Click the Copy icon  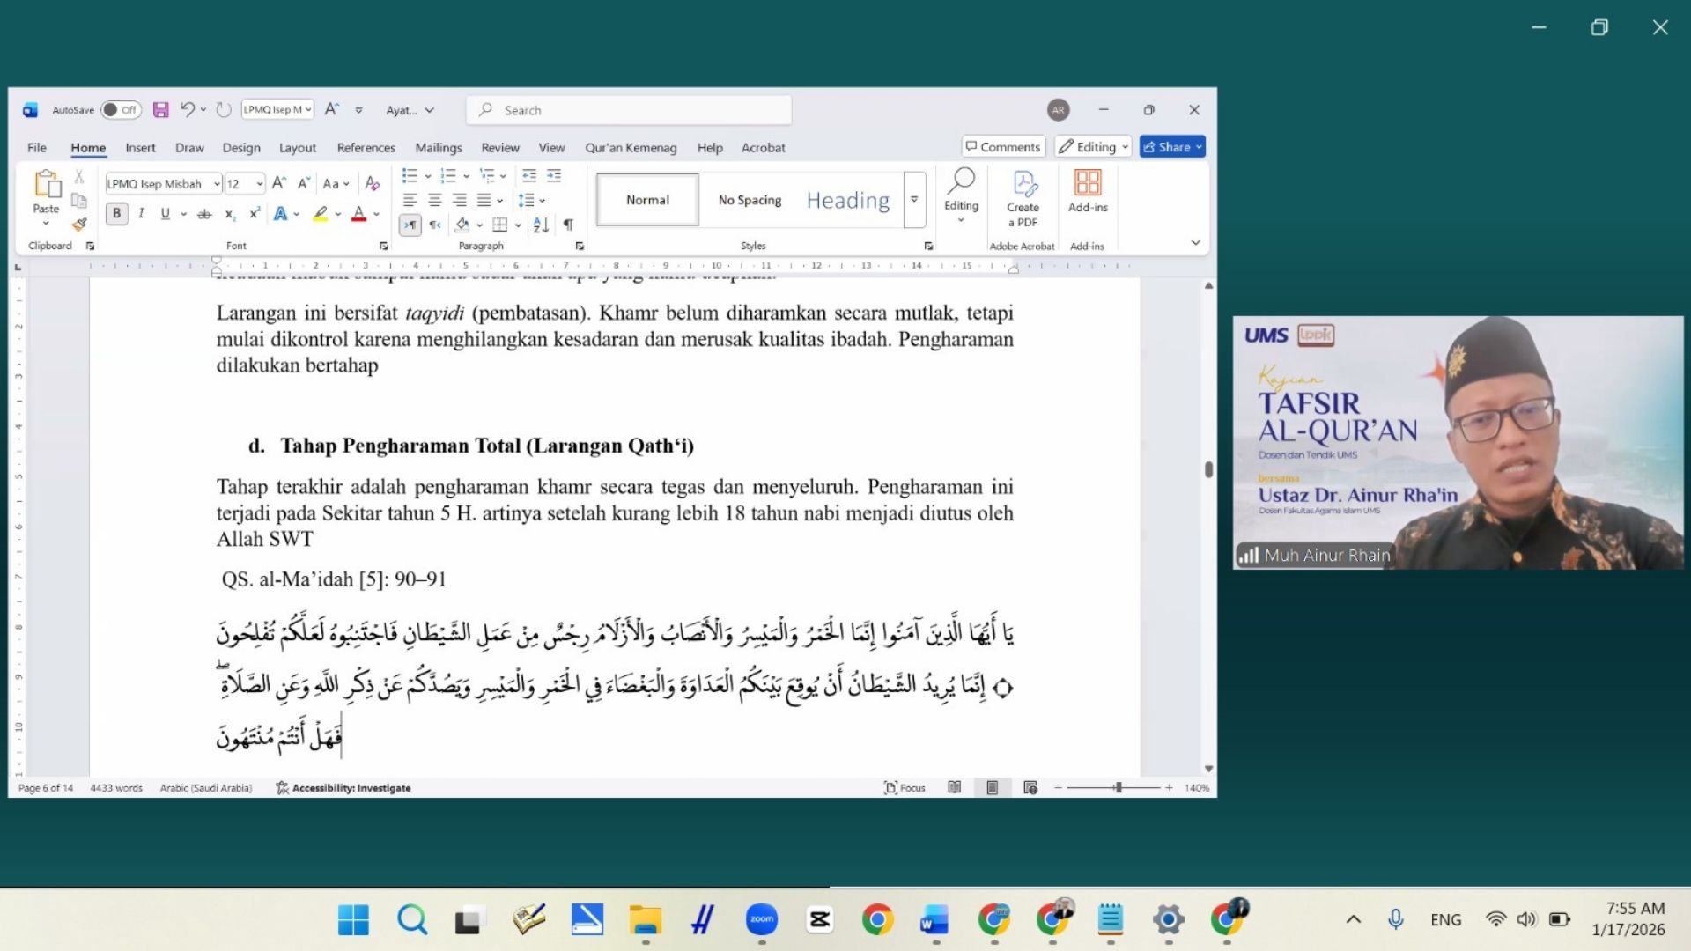click(x=78, y=201)
